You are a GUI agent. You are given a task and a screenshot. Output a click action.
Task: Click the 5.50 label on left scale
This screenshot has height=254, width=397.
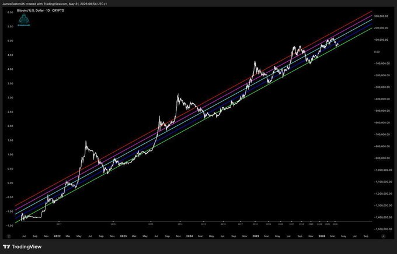(x=10, y=27)
